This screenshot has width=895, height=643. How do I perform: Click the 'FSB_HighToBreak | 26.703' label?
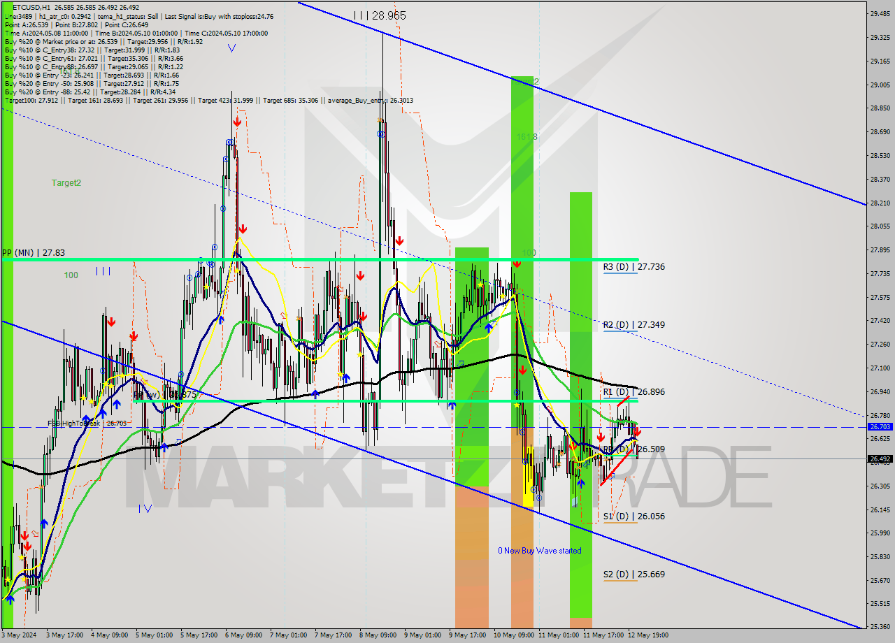coord(87,423)
